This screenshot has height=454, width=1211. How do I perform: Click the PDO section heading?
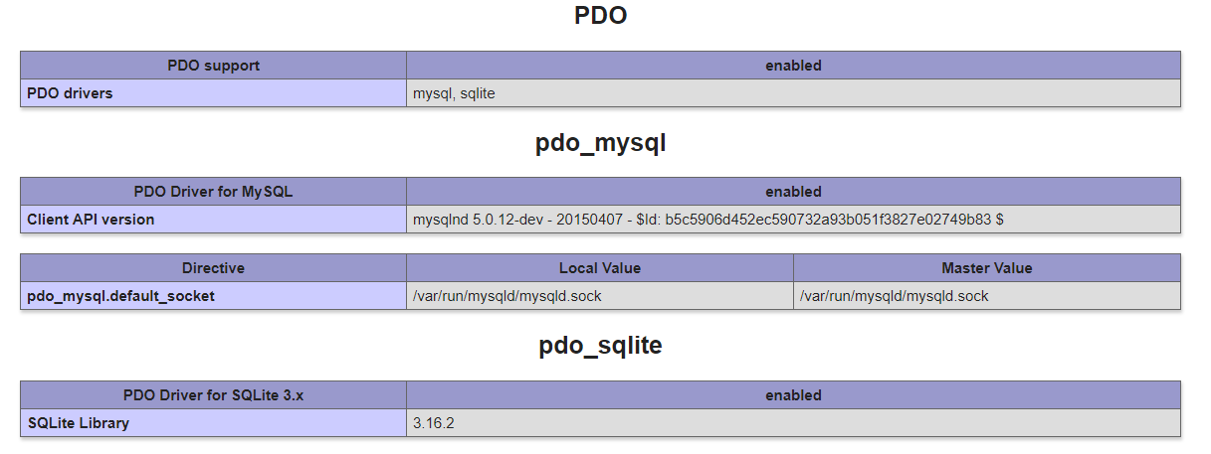[600, 16]
